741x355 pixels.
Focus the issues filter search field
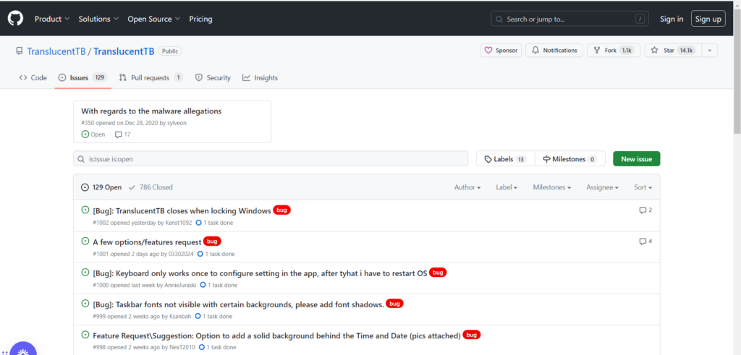(275, 159)
